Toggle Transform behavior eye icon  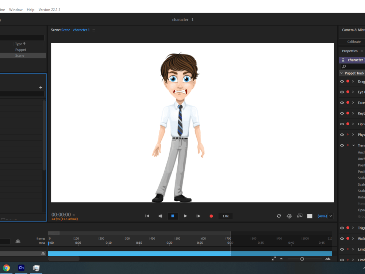[x=342, y=145]
